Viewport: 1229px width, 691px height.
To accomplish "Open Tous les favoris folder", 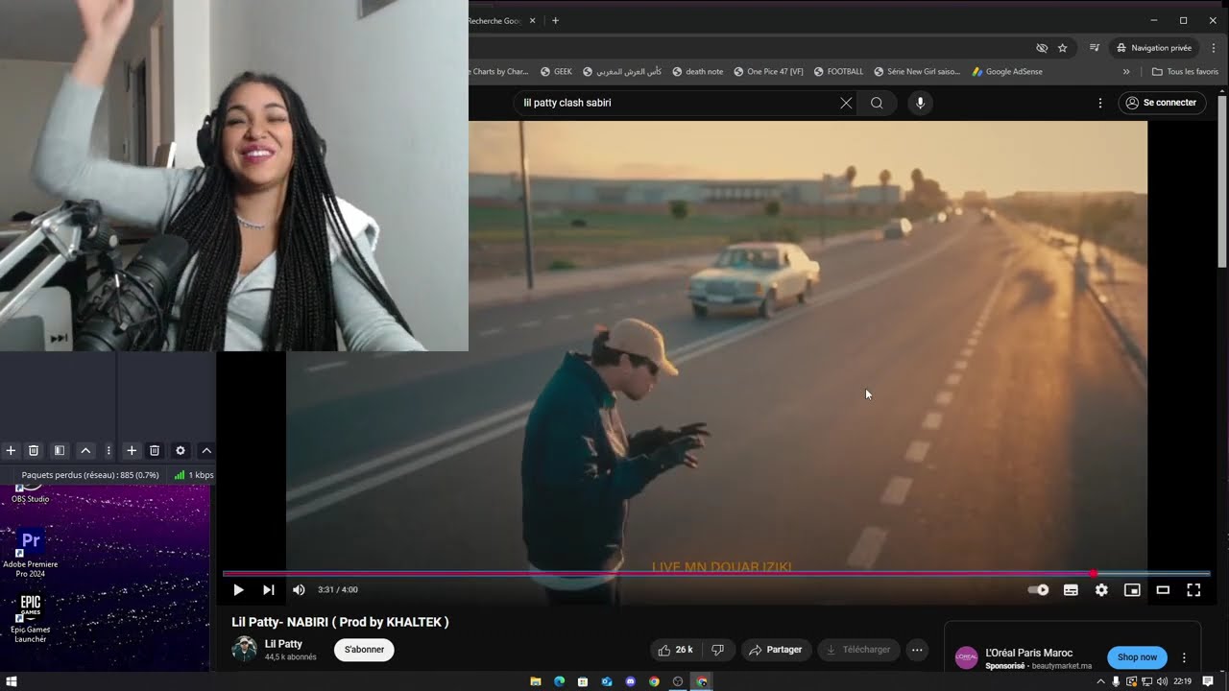I will tap(1185, 71).
